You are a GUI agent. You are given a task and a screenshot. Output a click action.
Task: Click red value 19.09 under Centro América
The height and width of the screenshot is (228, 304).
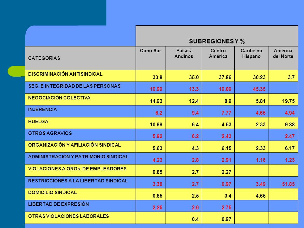[225, 89]
